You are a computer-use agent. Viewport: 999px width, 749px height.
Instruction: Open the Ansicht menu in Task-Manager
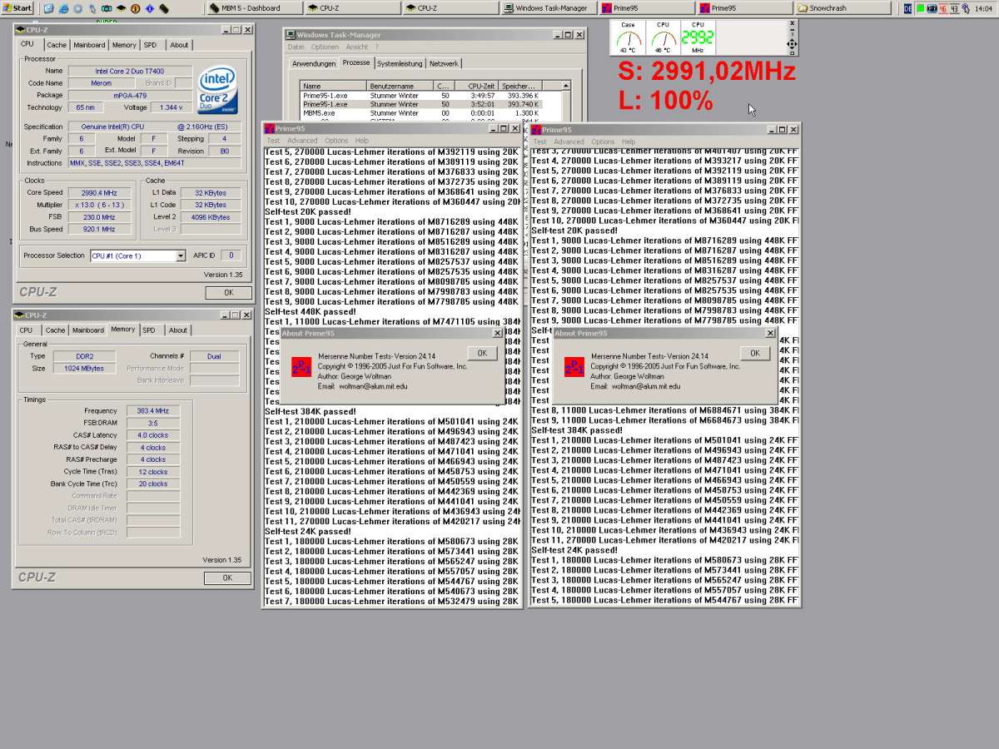tap(357, 47)
